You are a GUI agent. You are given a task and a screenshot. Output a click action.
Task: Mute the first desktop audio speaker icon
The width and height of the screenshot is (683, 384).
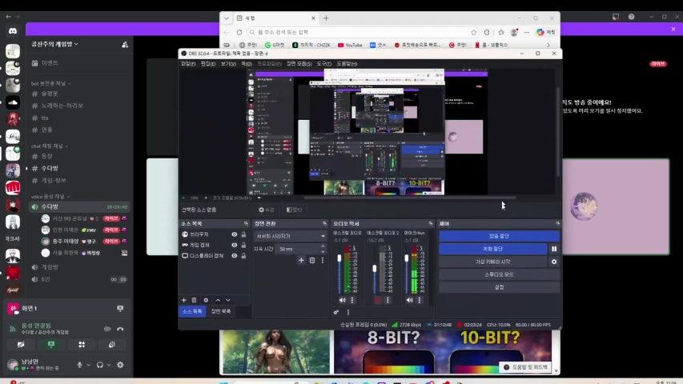point(342,300)
